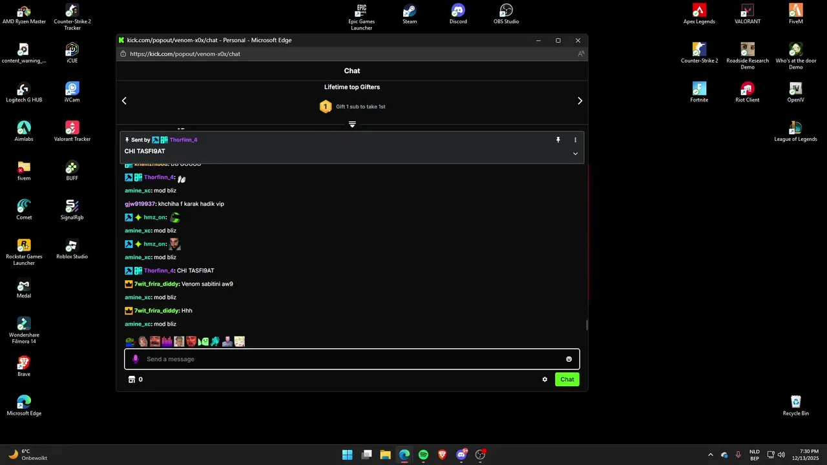Click the Edge address bar URL
Image resolution: width=827 pixels, height=465 pixels.
185,54
